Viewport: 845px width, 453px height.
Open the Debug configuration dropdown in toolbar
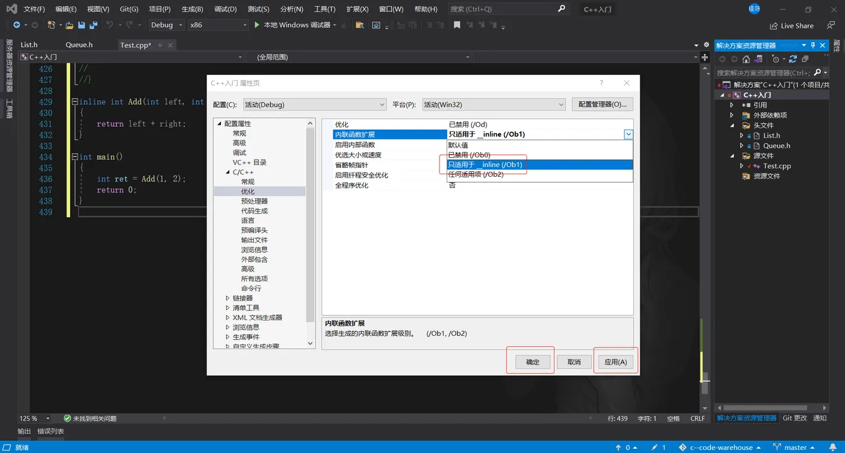click(167, 25)
